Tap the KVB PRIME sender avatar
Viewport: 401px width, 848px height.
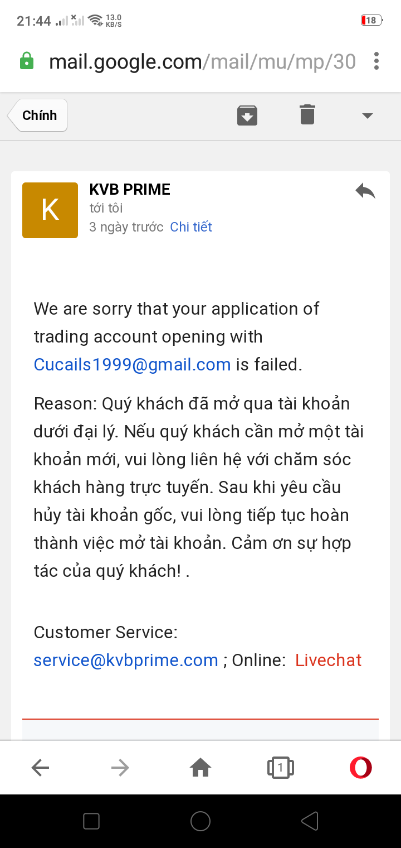[50, 210]
